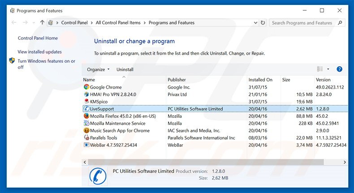Click the scroll right arrow
This screenshot has width=354, height=193.
345,162
